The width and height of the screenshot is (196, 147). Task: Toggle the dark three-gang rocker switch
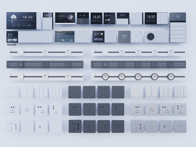[104, 92]
